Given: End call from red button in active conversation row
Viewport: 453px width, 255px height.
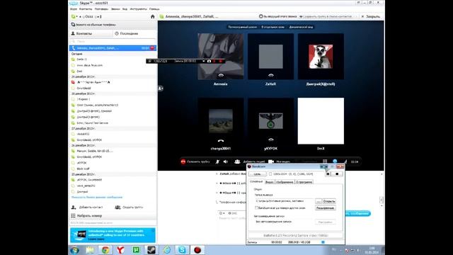Looking at the screenshot, I should (x=152, y=48).
